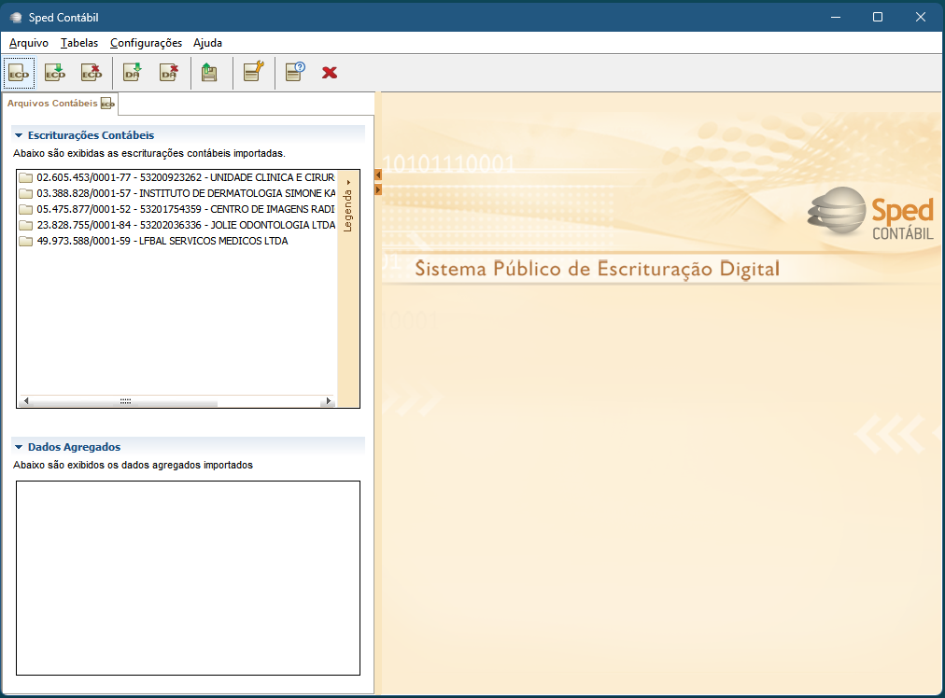Screen dimensions: 945x698
Task: Click folder icon of UNIDADE CLINICA E CIRUR entry
Action: (x=25, y=177)
